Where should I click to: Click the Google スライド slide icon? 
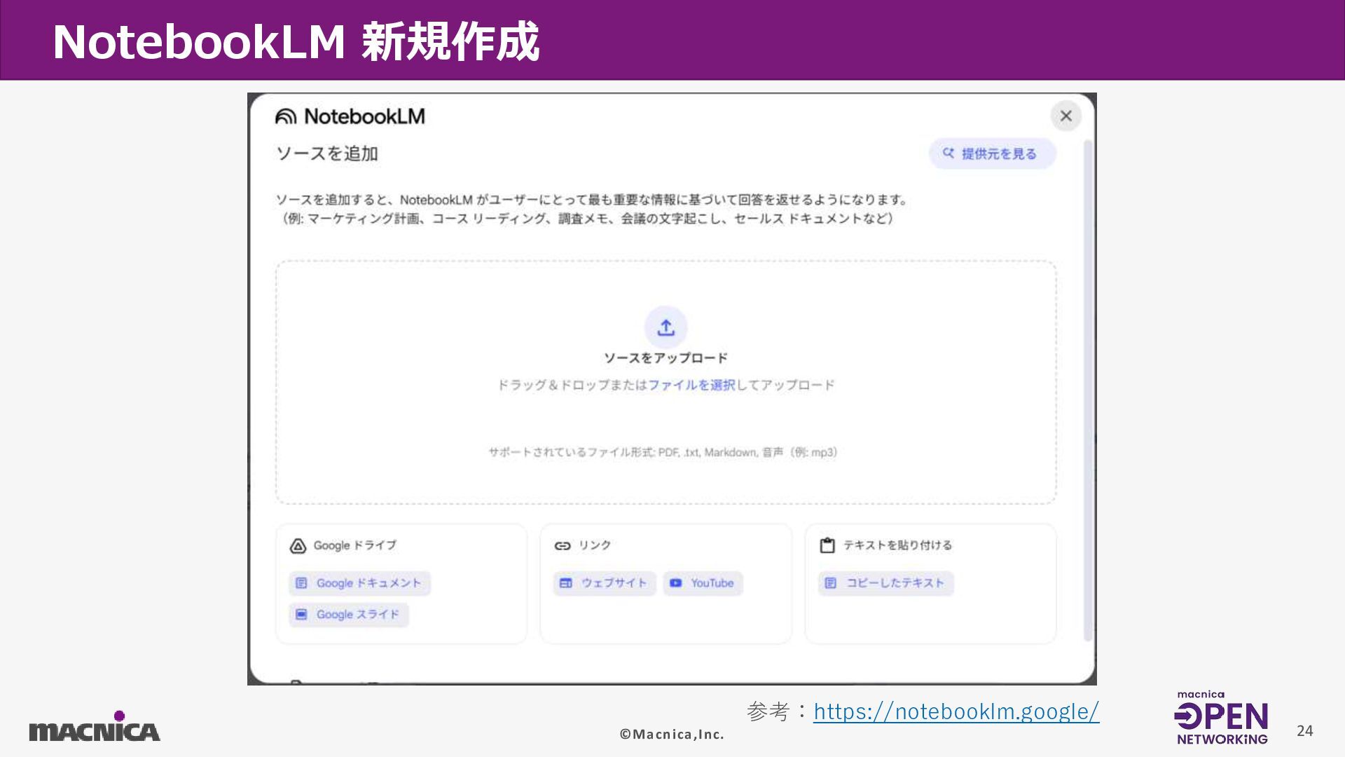(x=301, y=615)
